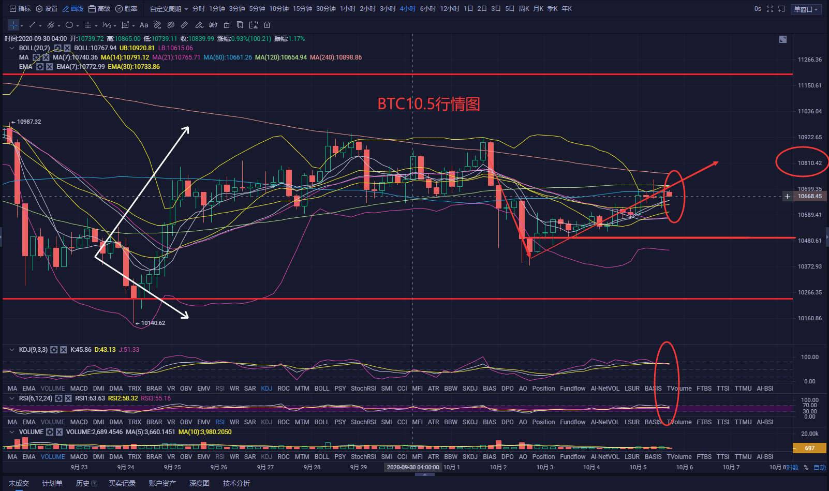Switch to the 15分钟 timeframe
Viewport: 829px width, 491px height.
pos(302,9)
